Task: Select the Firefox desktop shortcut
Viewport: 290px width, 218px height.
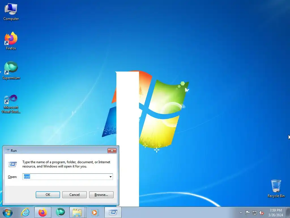Action: (11, 41)
